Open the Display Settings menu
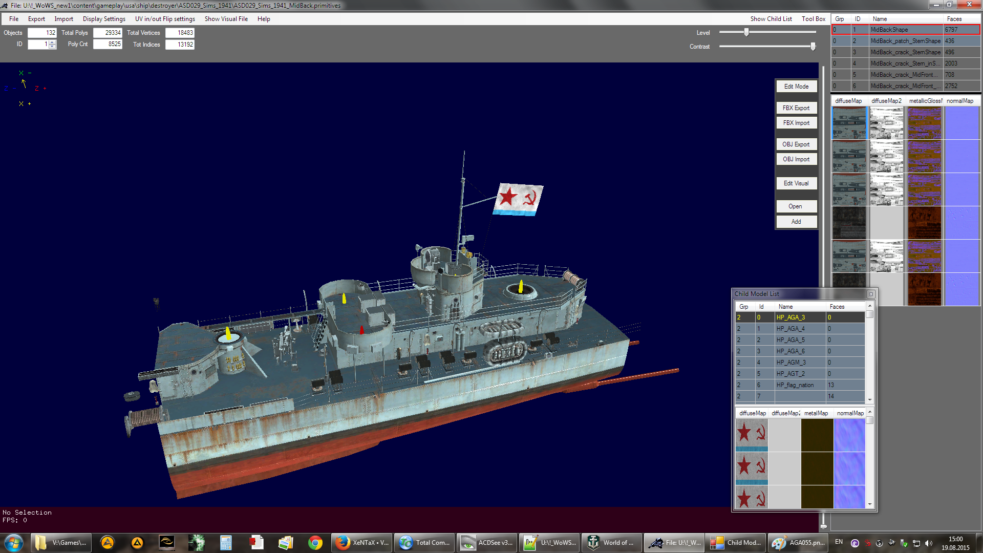The image size is (983, 553). click(104, 19)
